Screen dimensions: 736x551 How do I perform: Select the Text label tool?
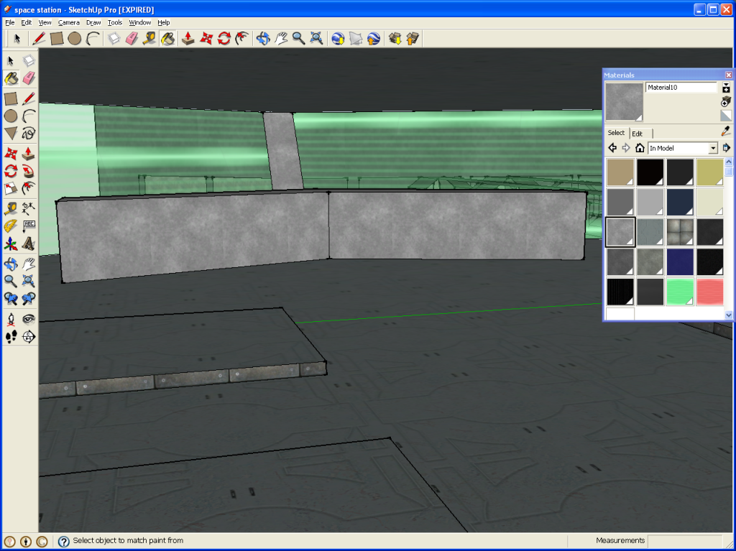point(29,226)
